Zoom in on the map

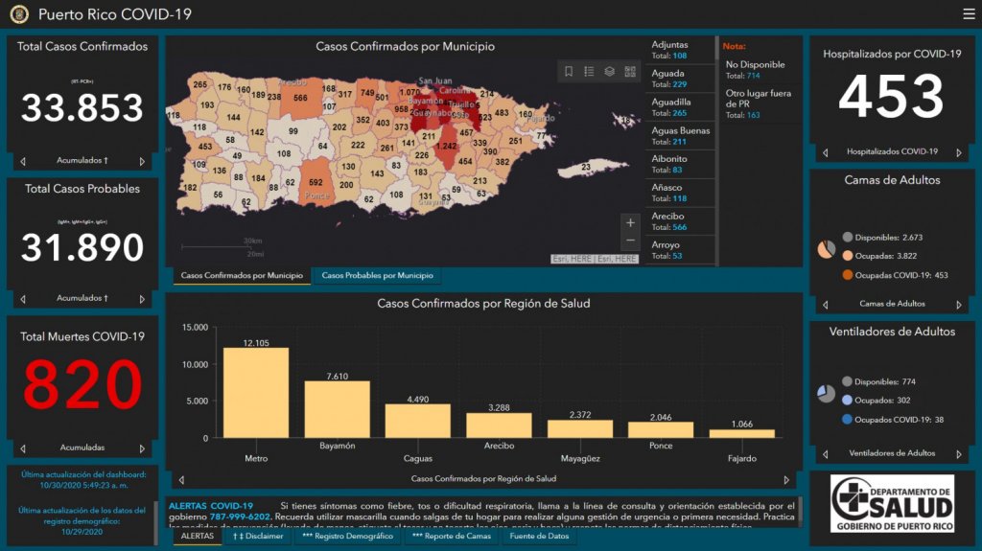coord(630,223)
